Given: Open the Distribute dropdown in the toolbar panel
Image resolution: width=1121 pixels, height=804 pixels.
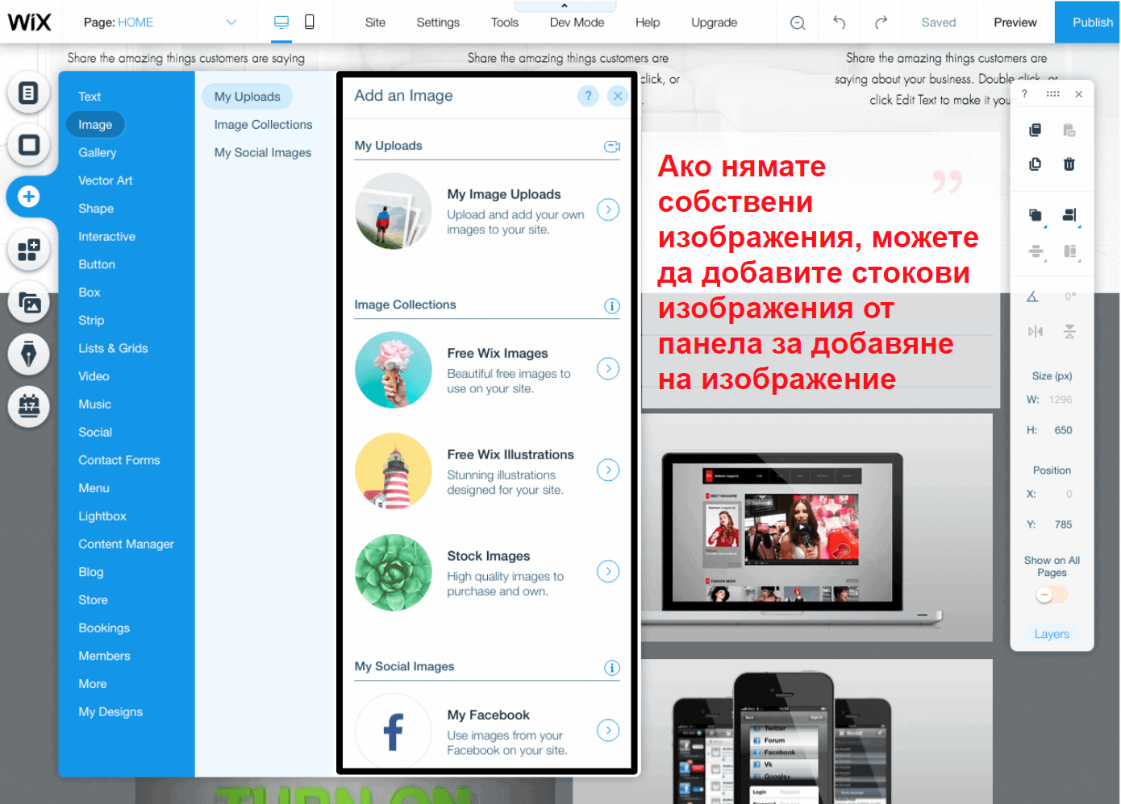Looking at the screenshot, I should (x=1036, y=251).
